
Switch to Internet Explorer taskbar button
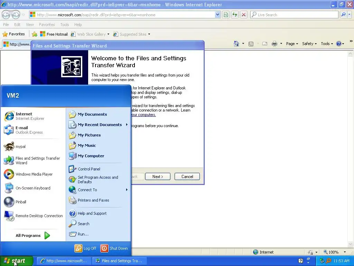coord(64,261)
